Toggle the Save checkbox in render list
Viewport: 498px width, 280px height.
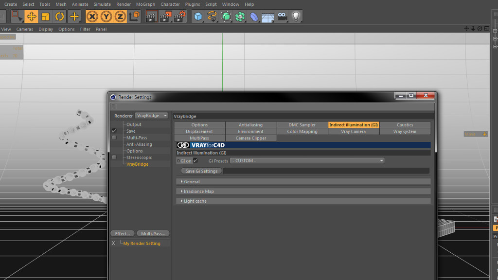point(114,131)
